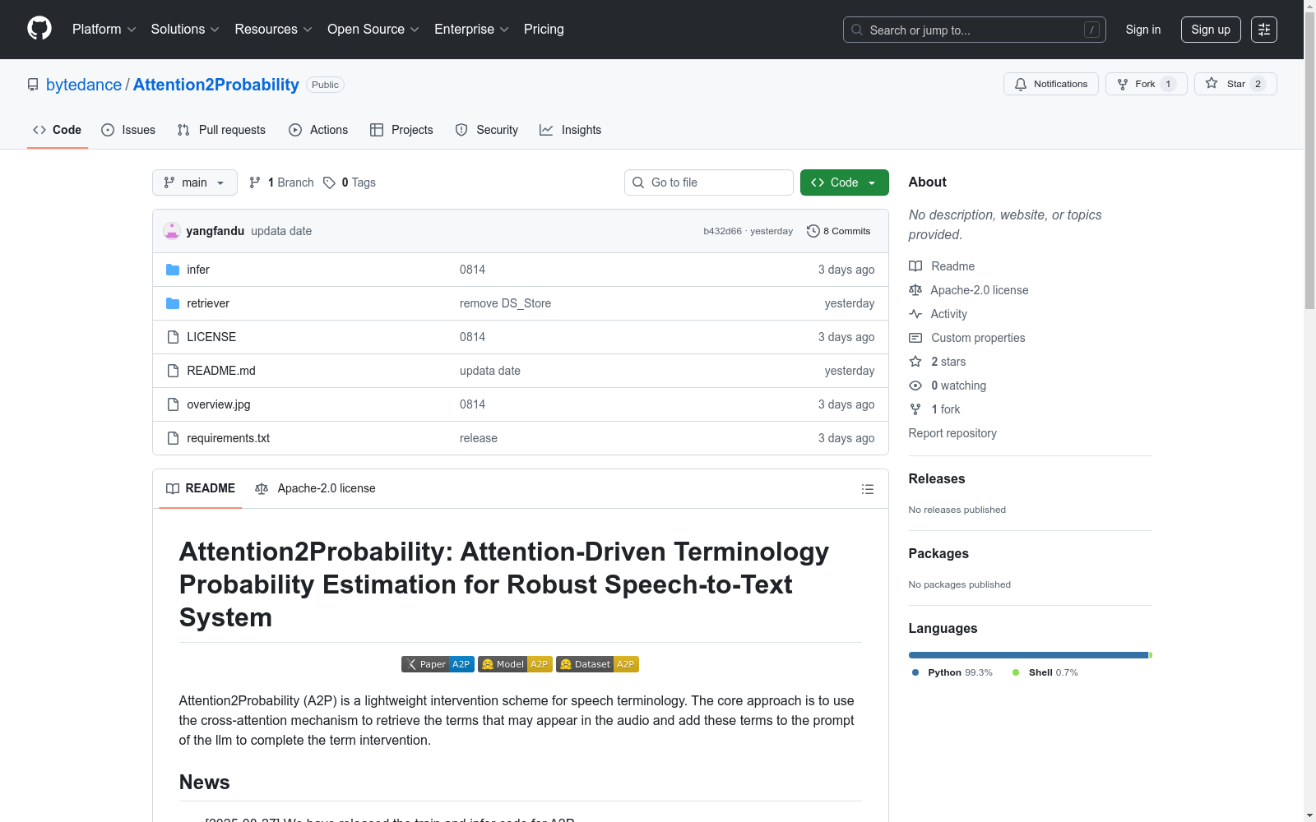1316x822 pixels.
Task: Click the Notifications button
Action: pos(1051,84)
